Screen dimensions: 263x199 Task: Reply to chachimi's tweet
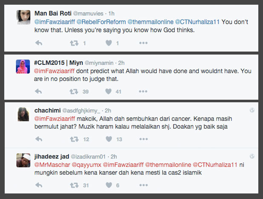[x=38, y=139]
